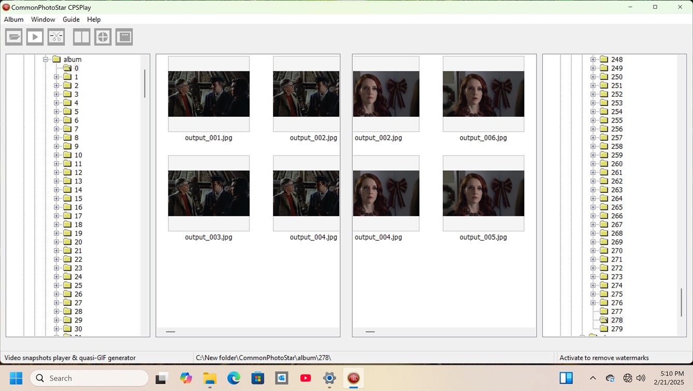
Task: Select the output_006.jpg thumbnail
Action: 483,94
